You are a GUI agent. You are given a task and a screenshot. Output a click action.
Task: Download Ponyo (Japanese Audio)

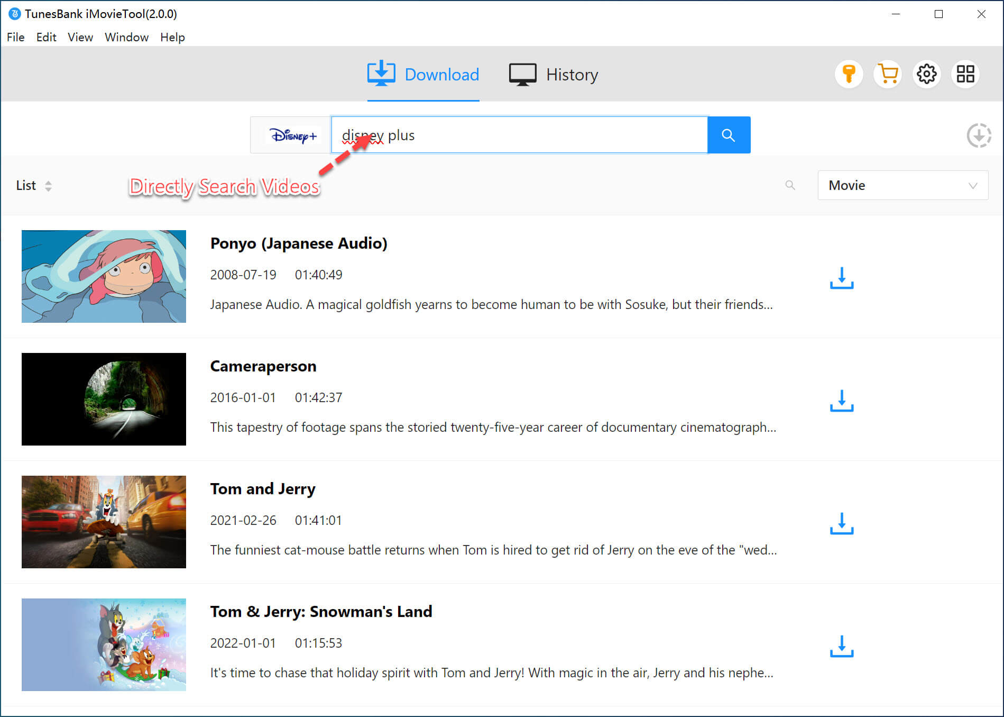pyautogui.click(x=841, y=278)
